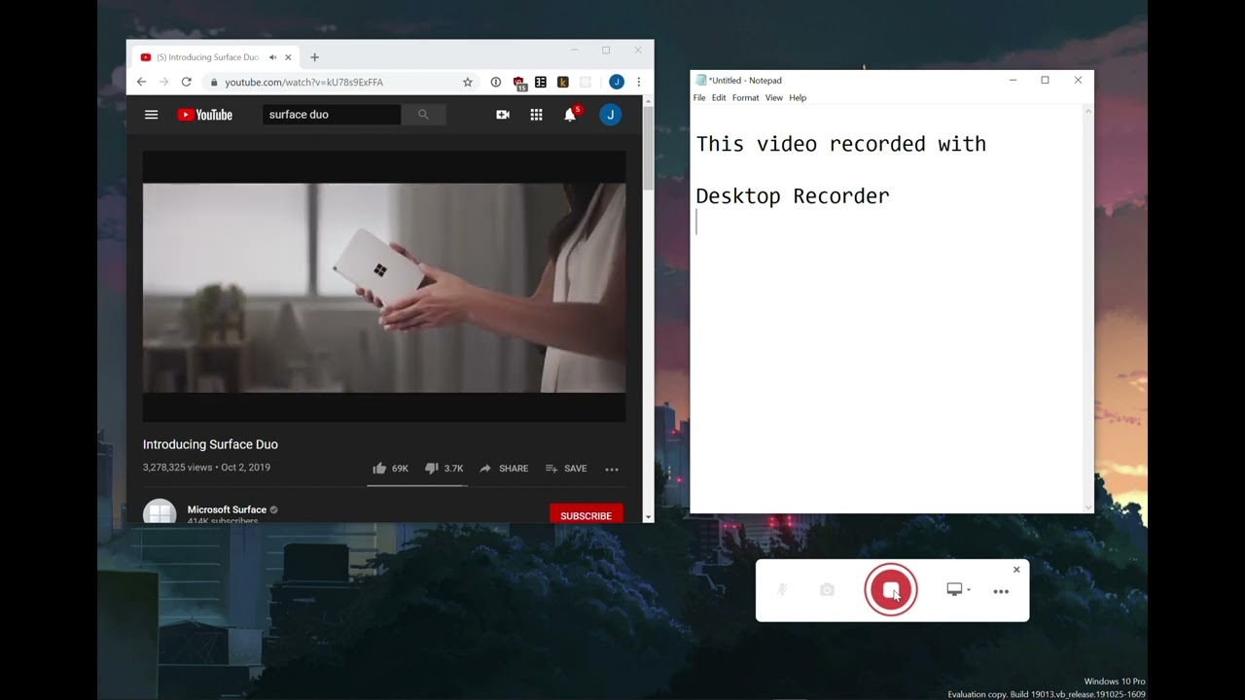
Task: Open YouTube account avatar J
Action: tap(610, 115)
